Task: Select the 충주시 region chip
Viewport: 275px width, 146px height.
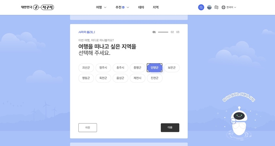Action: point(120,68)
